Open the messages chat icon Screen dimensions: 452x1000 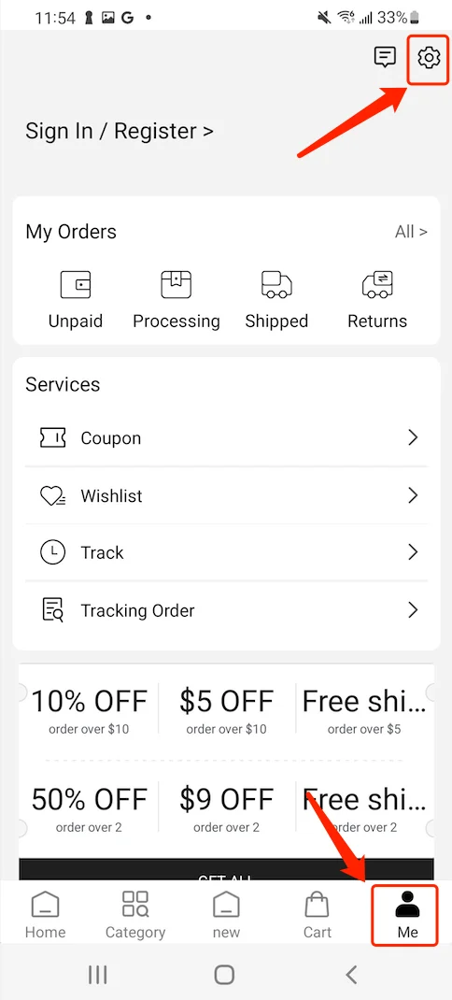[x=385, y=57]
